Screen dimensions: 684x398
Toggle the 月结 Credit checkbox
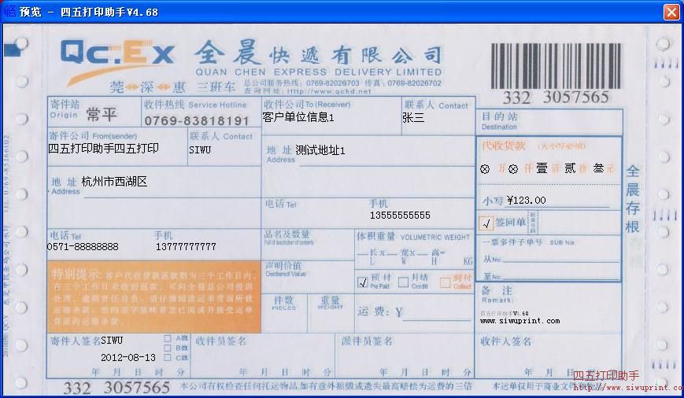[404, 282]
